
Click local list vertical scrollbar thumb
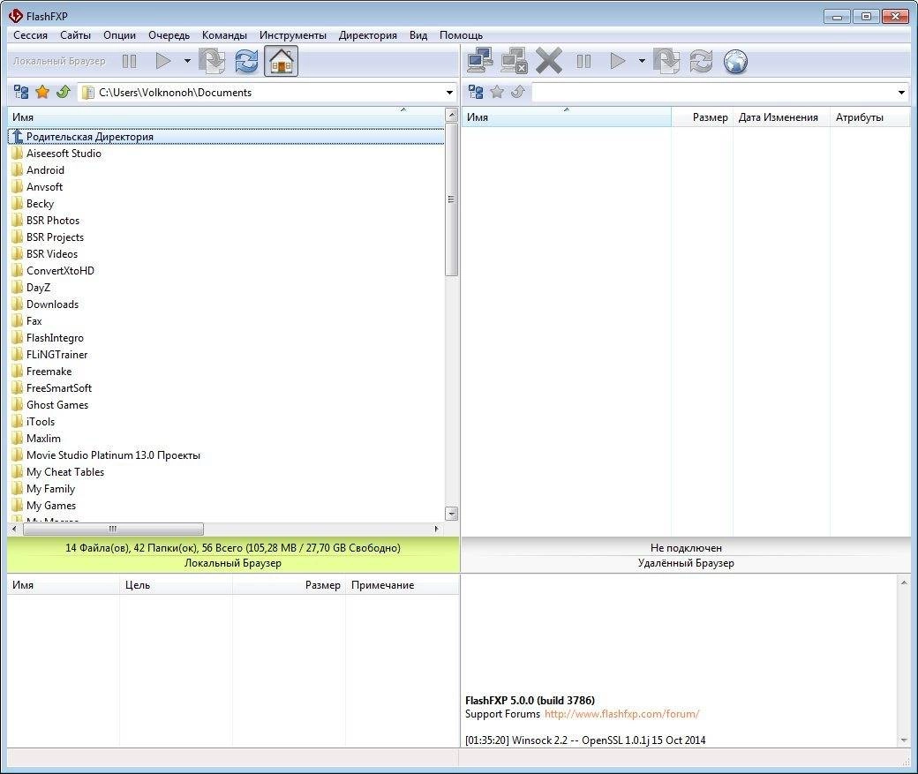pyautogui.click(x=451, y=199)
